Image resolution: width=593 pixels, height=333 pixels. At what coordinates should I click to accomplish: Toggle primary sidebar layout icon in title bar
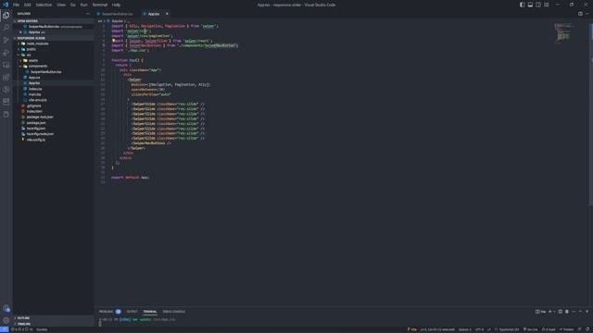(x=522, y=5)
